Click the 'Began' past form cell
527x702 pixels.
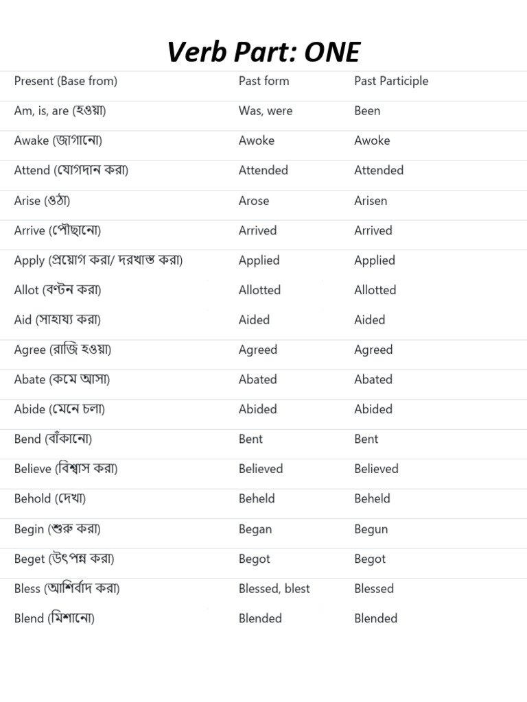click(x=255, y=529)
